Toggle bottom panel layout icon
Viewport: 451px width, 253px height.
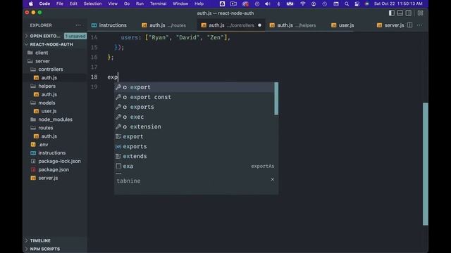pos(400,13)
